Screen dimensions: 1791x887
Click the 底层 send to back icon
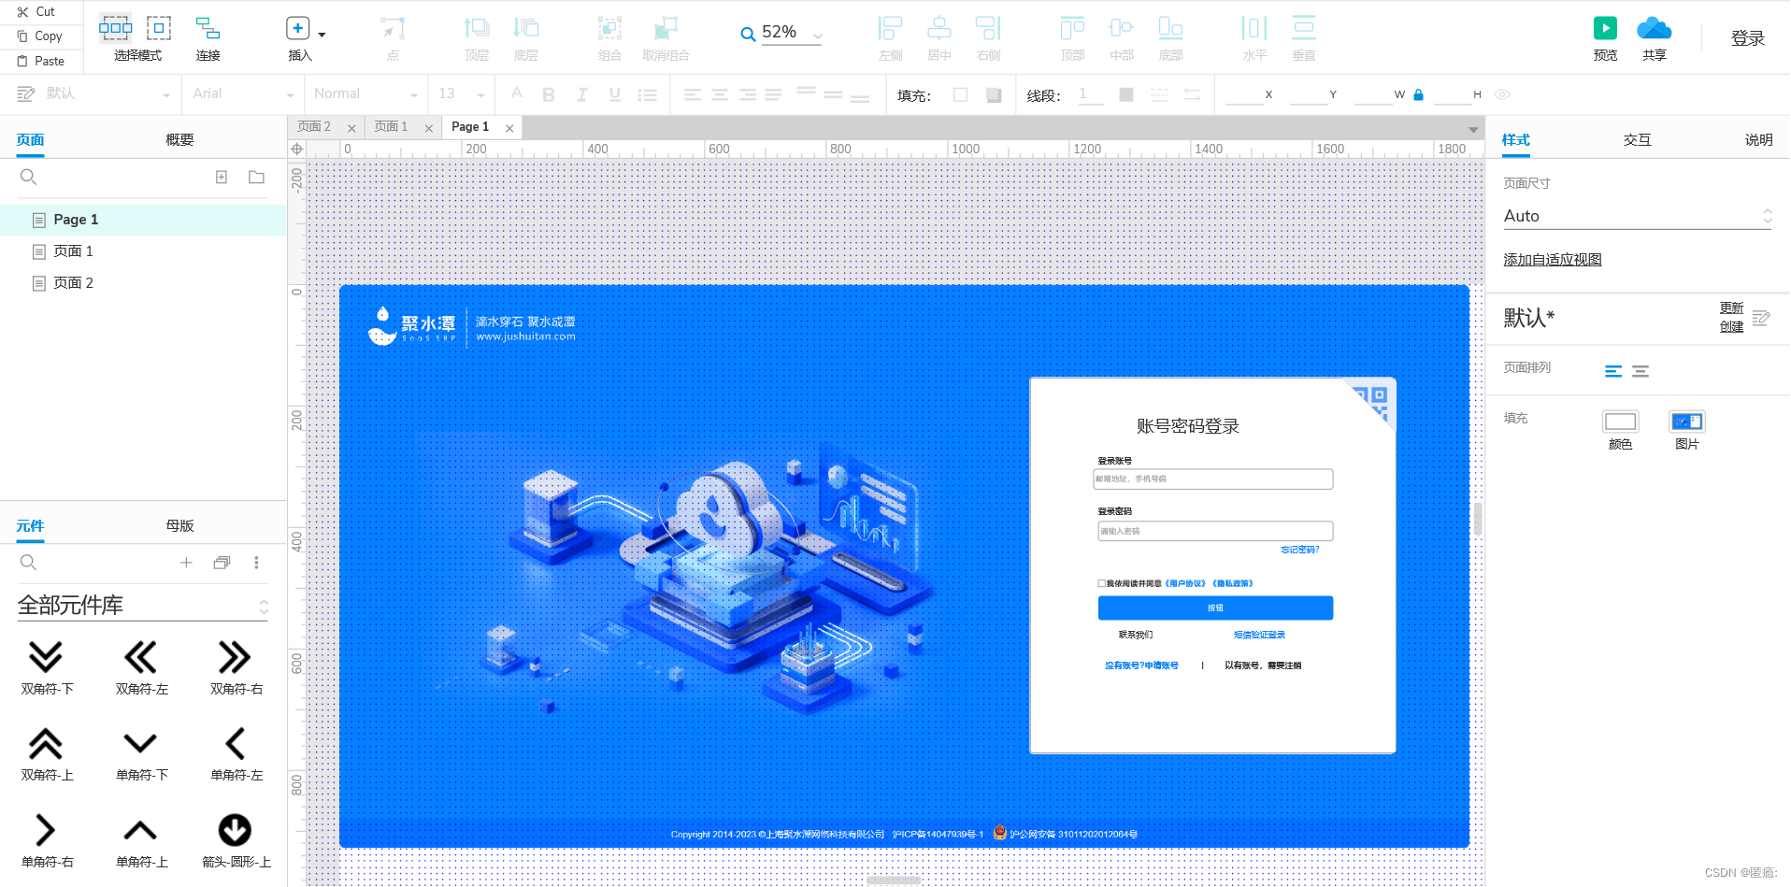526,28
